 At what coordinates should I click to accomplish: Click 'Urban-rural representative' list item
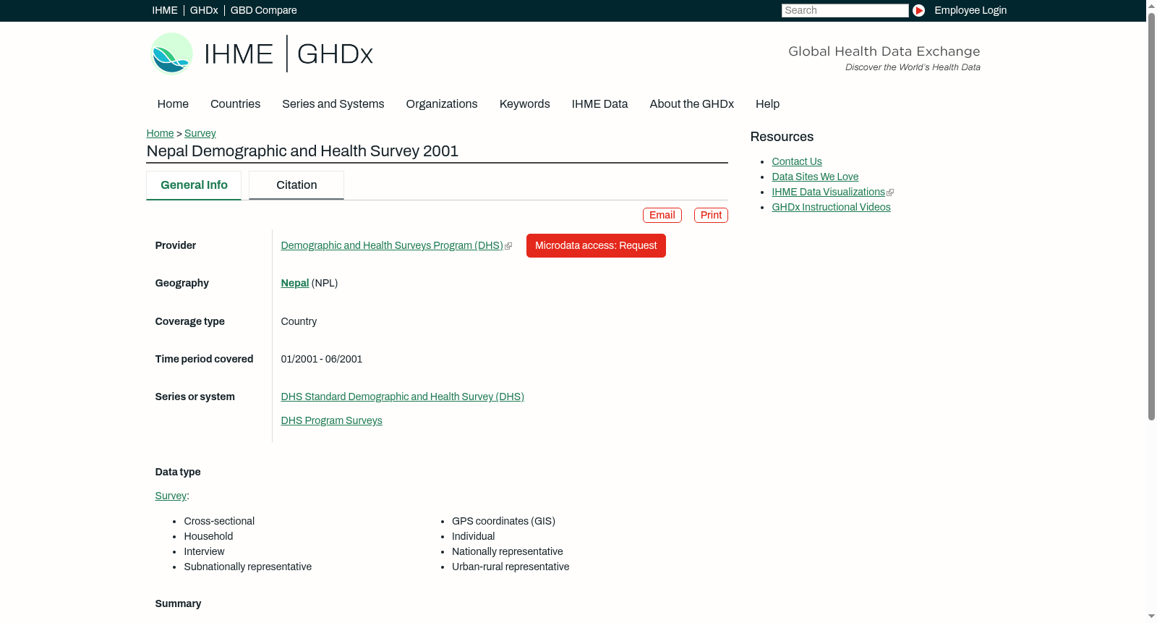tap(511, 567)
